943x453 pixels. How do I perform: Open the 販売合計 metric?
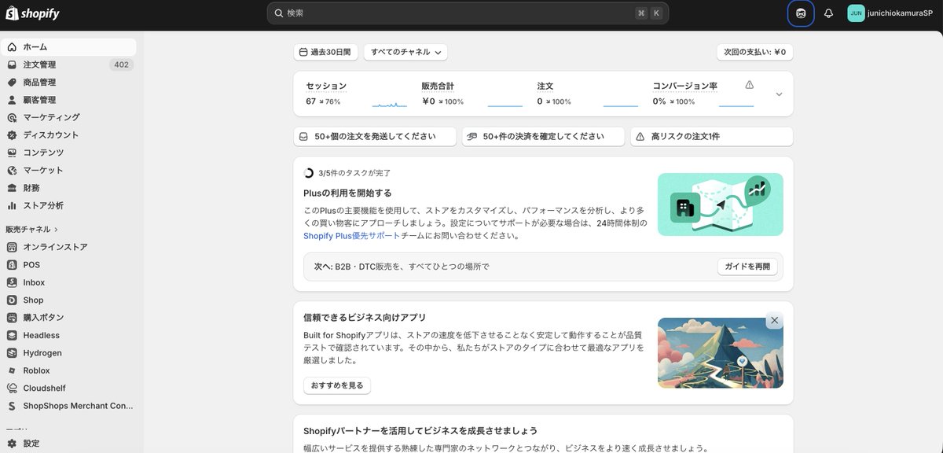438,86
